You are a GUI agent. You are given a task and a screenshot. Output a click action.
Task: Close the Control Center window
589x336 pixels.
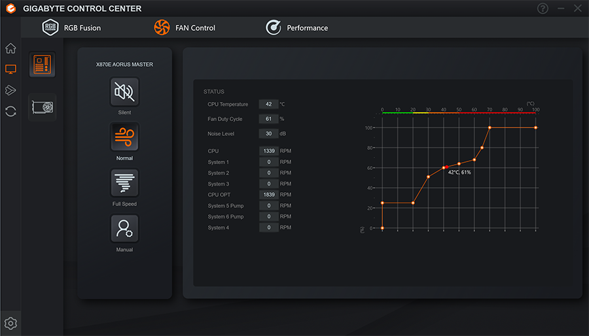click(578, 8)
